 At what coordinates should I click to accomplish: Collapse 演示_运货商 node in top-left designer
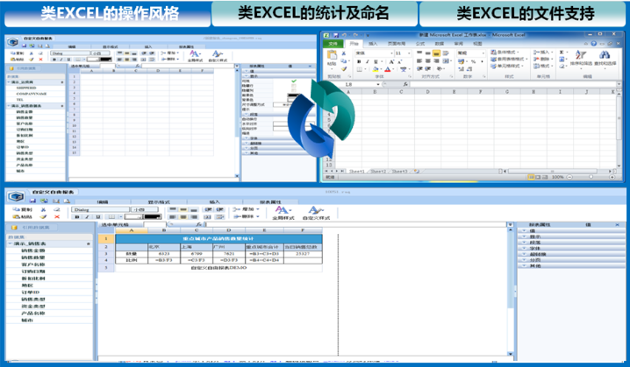click(x=9, y=81)
